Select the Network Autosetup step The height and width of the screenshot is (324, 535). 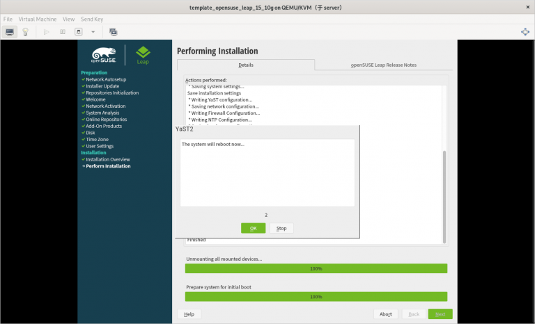click(106, 79)
